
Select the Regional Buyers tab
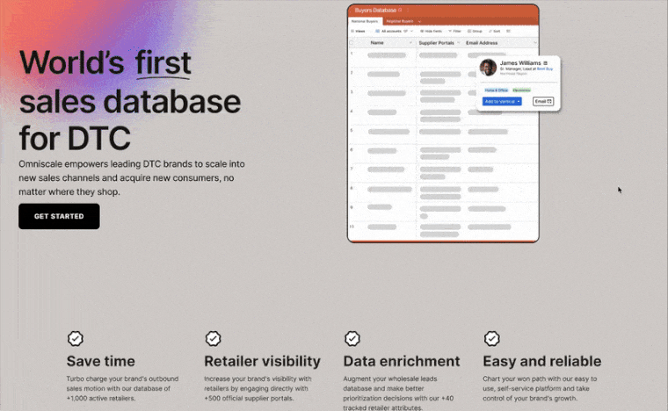[x=400, y=21]
